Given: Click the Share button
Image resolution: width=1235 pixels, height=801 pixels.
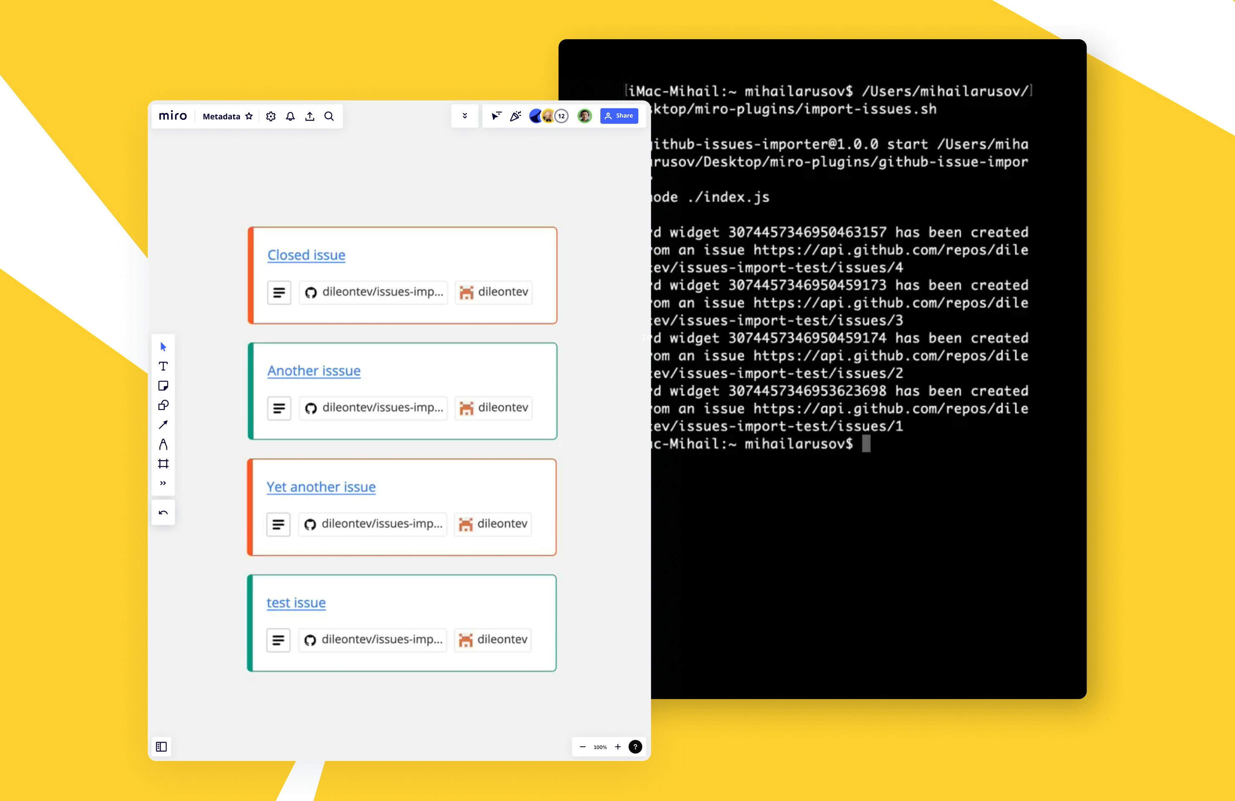Looking at the screenshot, I should 618,116.
